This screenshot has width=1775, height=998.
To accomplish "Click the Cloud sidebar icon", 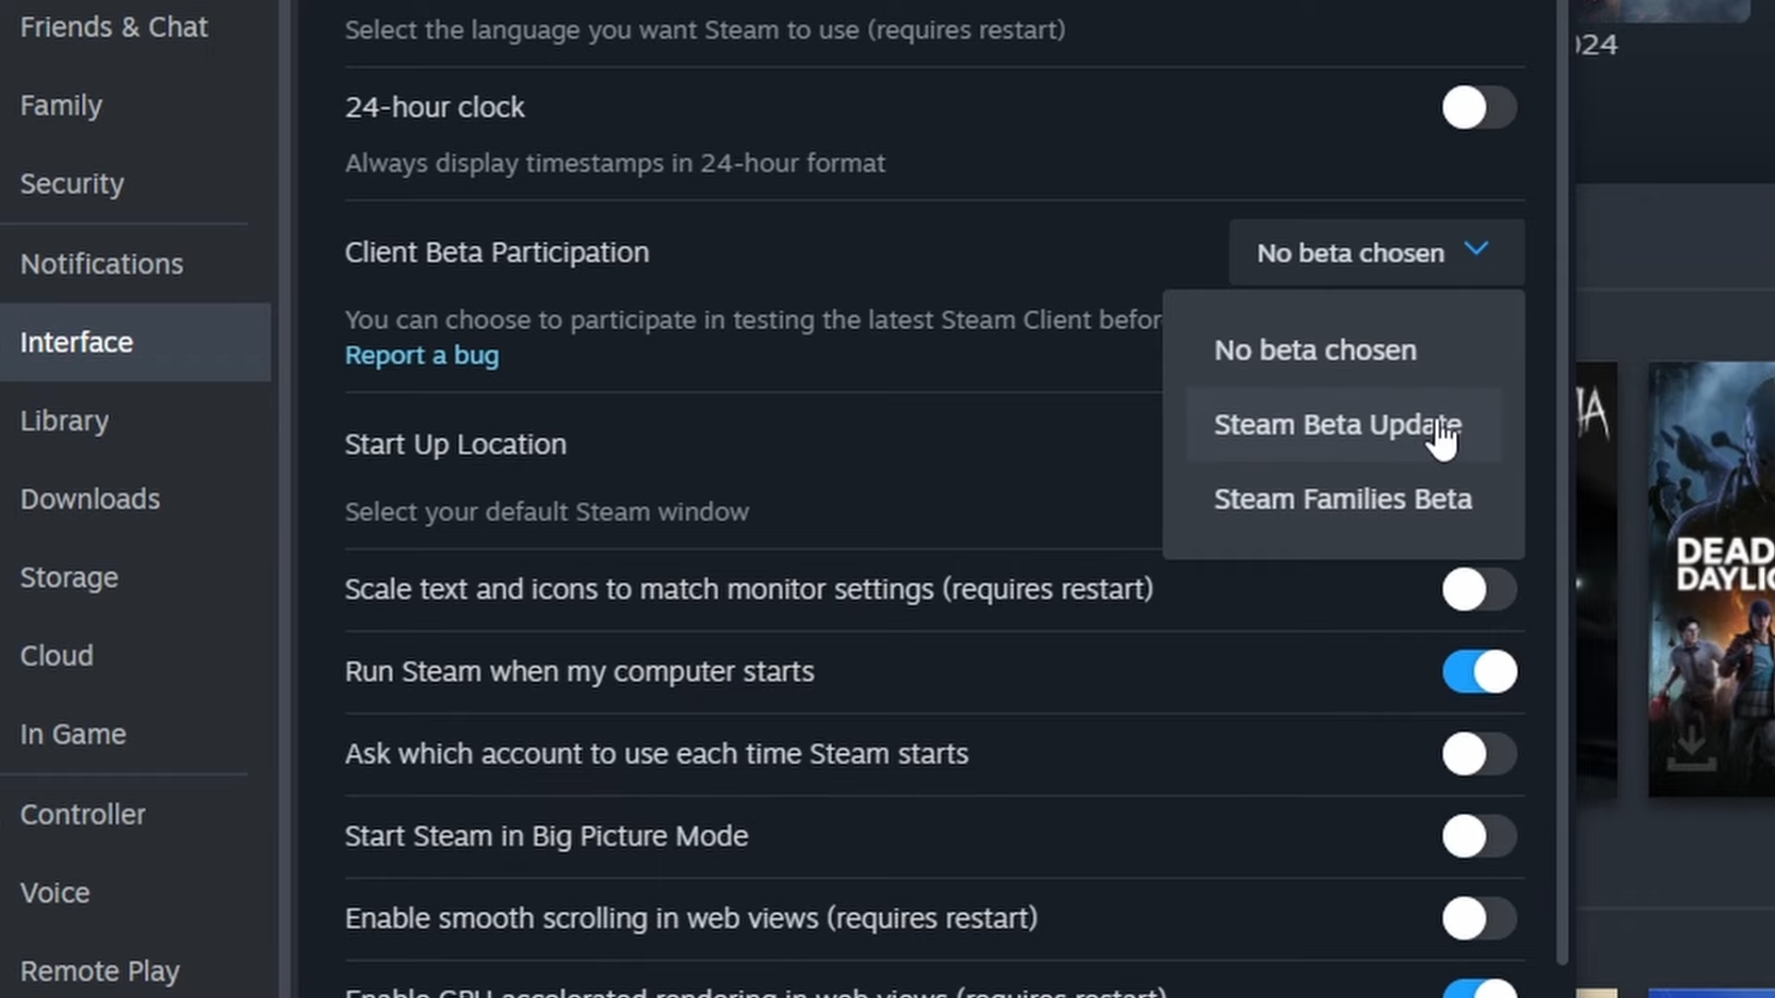I will click(55, 655).
